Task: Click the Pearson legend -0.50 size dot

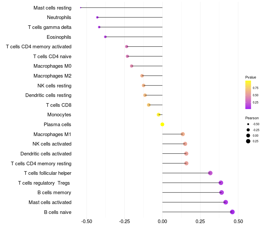Action: (248, 124)
